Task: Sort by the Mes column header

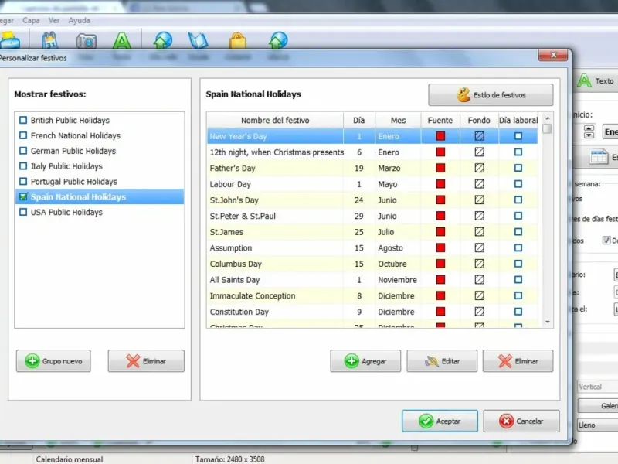Action: pyautogui.click(x=398, y=121)
